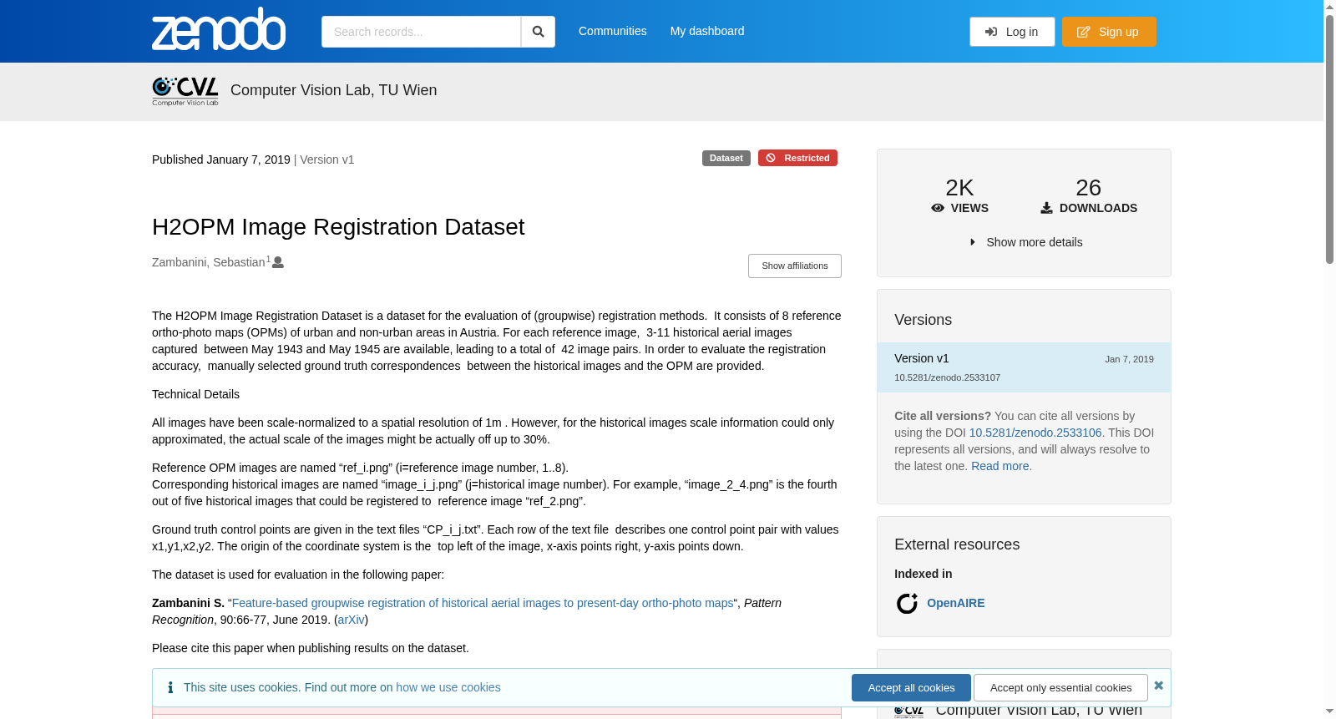
Task: Click the scrollbar down arrow
Action: pos(1329,711)
